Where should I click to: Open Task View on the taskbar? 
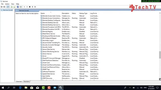point(14,88)
